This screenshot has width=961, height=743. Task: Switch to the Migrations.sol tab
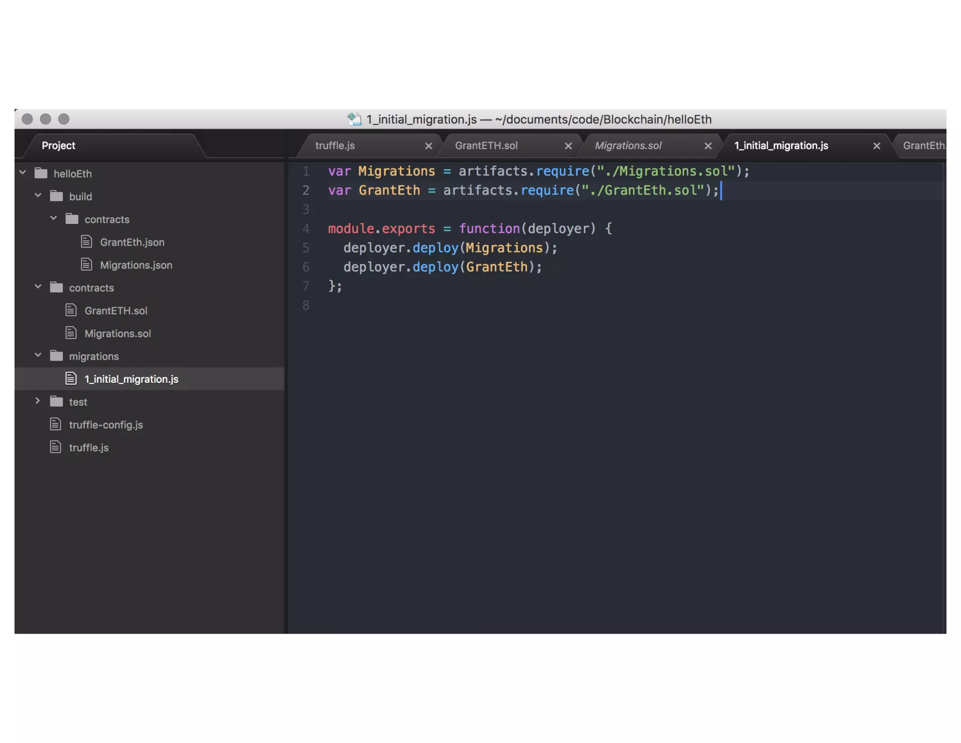coord(628,146)
